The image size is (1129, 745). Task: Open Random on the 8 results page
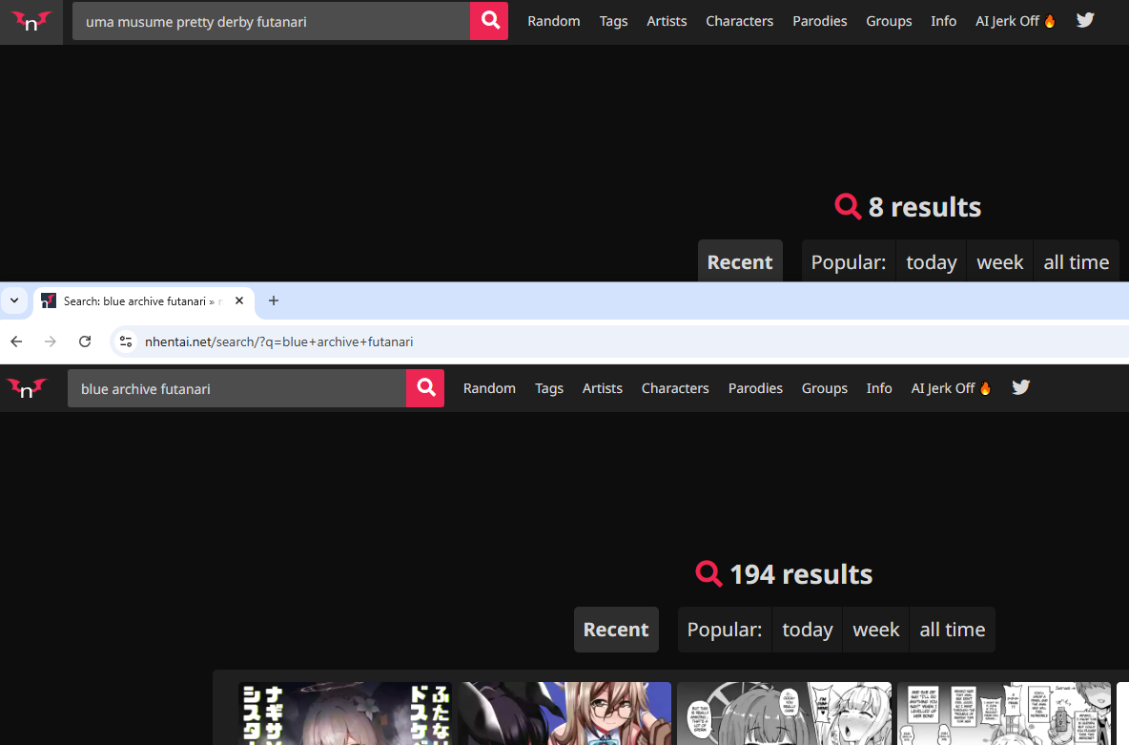point(554,22)
